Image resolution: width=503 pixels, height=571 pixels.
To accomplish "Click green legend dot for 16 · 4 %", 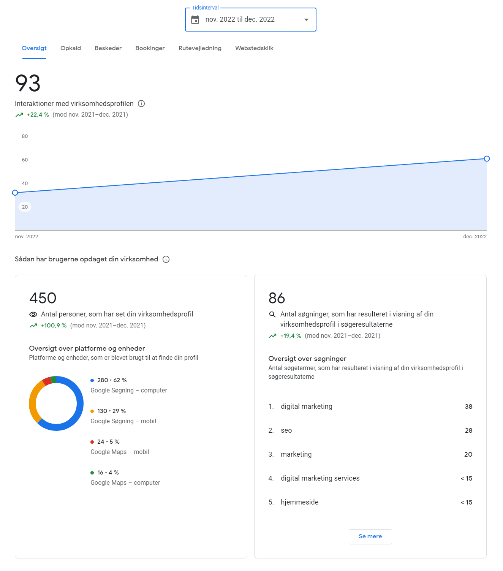I will [92, 473].
